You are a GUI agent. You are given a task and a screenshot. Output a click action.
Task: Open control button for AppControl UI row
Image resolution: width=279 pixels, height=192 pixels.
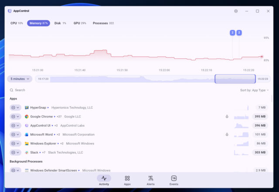(14, 126)
